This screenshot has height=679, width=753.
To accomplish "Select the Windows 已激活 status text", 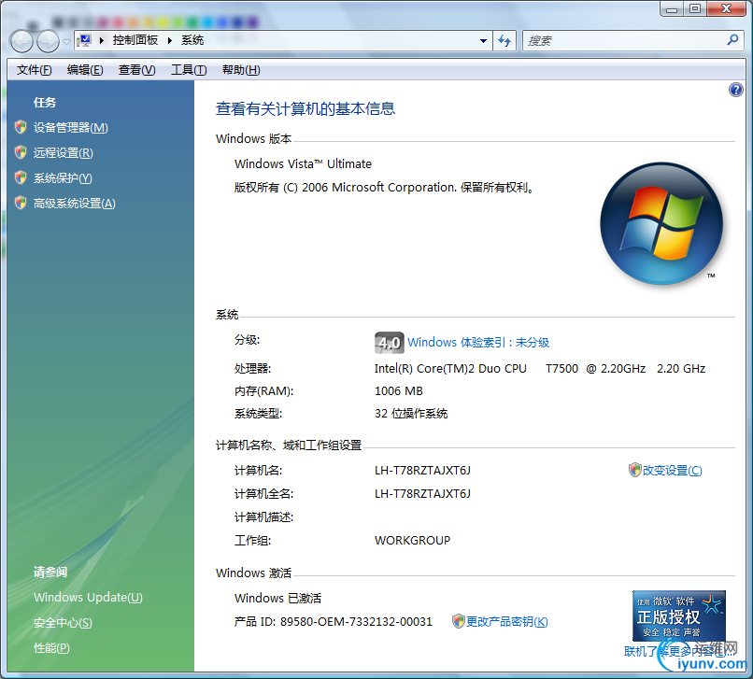I will click(278, 599).
